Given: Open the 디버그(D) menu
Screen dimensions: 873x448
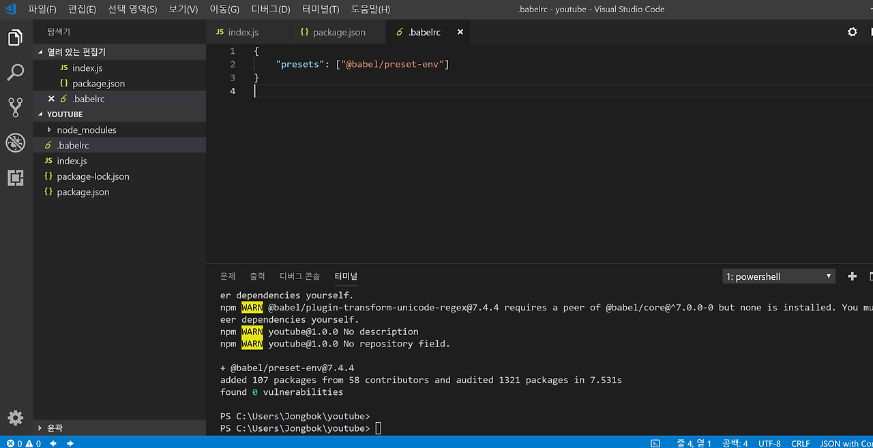Looking at the screenshot, I should pos(271,10).
